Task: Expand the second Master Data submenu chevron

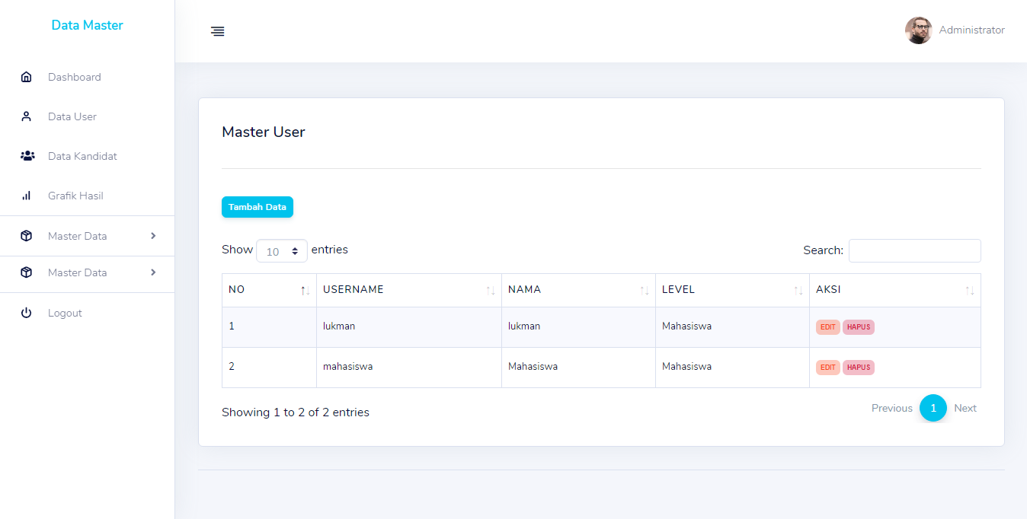Action: 152,272
